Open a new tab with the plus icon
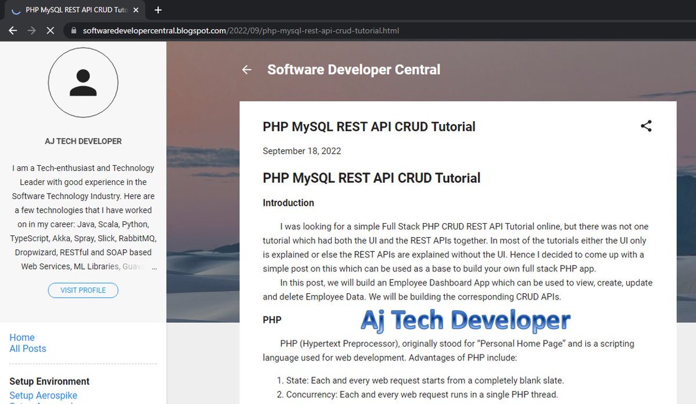 click(x=158, y=10)
